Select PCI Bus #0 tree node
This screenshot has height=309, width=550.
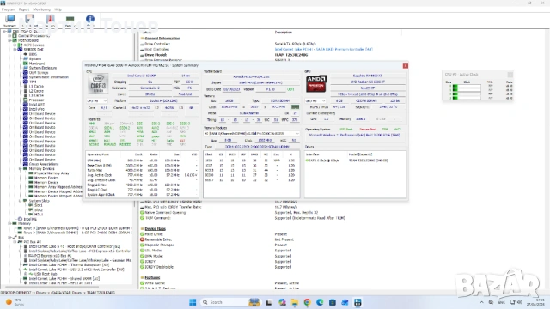tap(32, 242)
